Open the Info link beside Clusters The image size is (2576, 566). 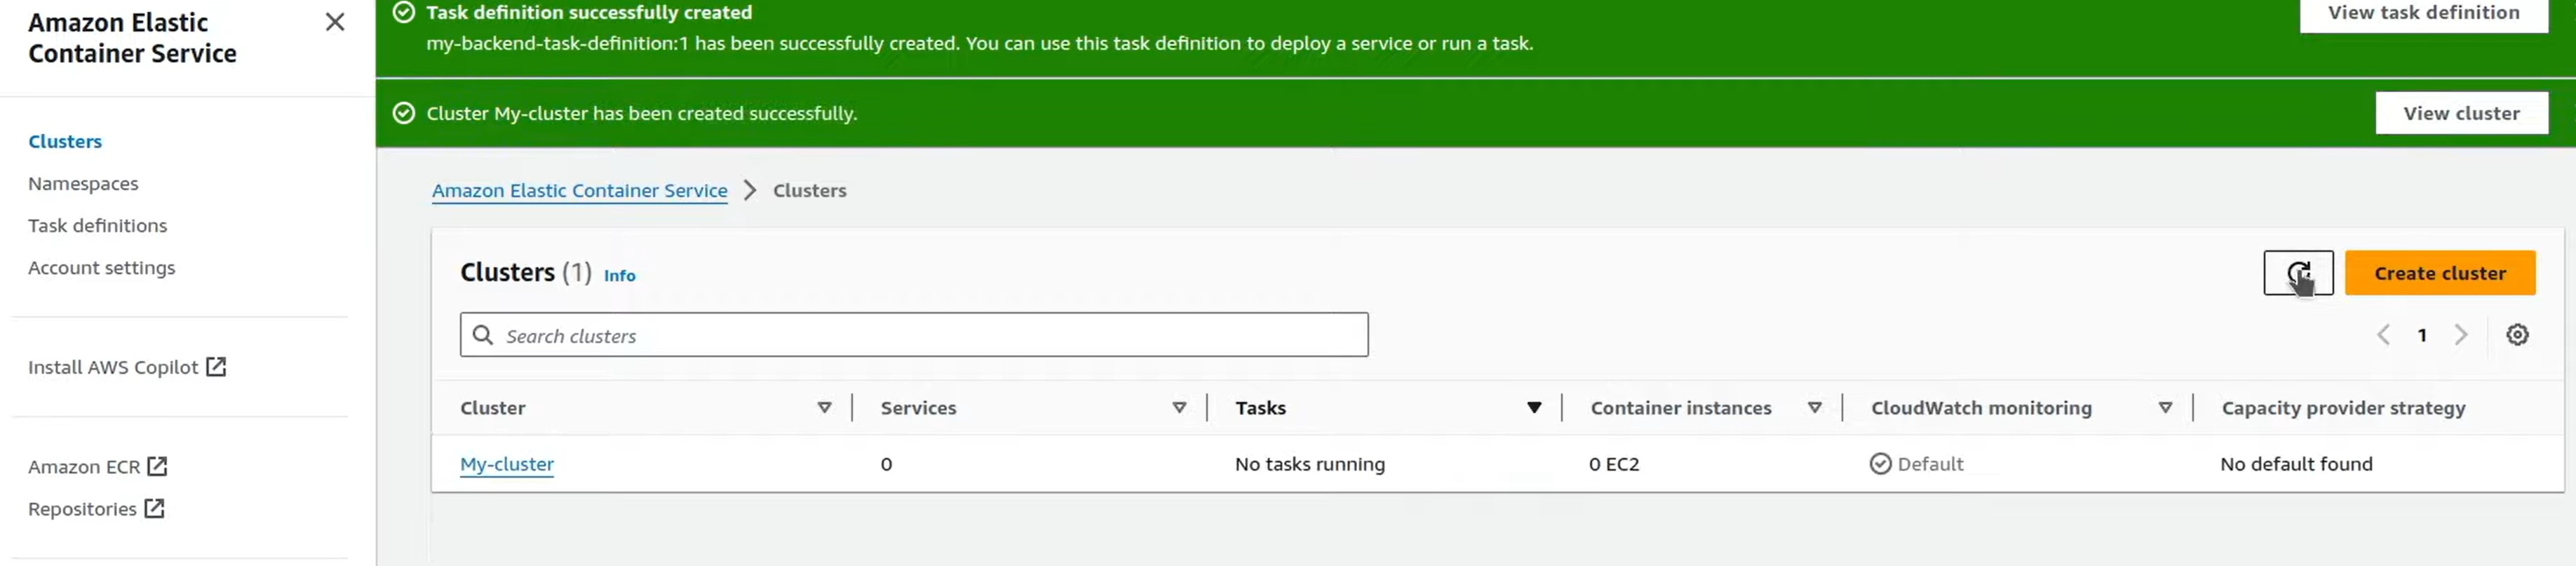[x=619, y=275]
